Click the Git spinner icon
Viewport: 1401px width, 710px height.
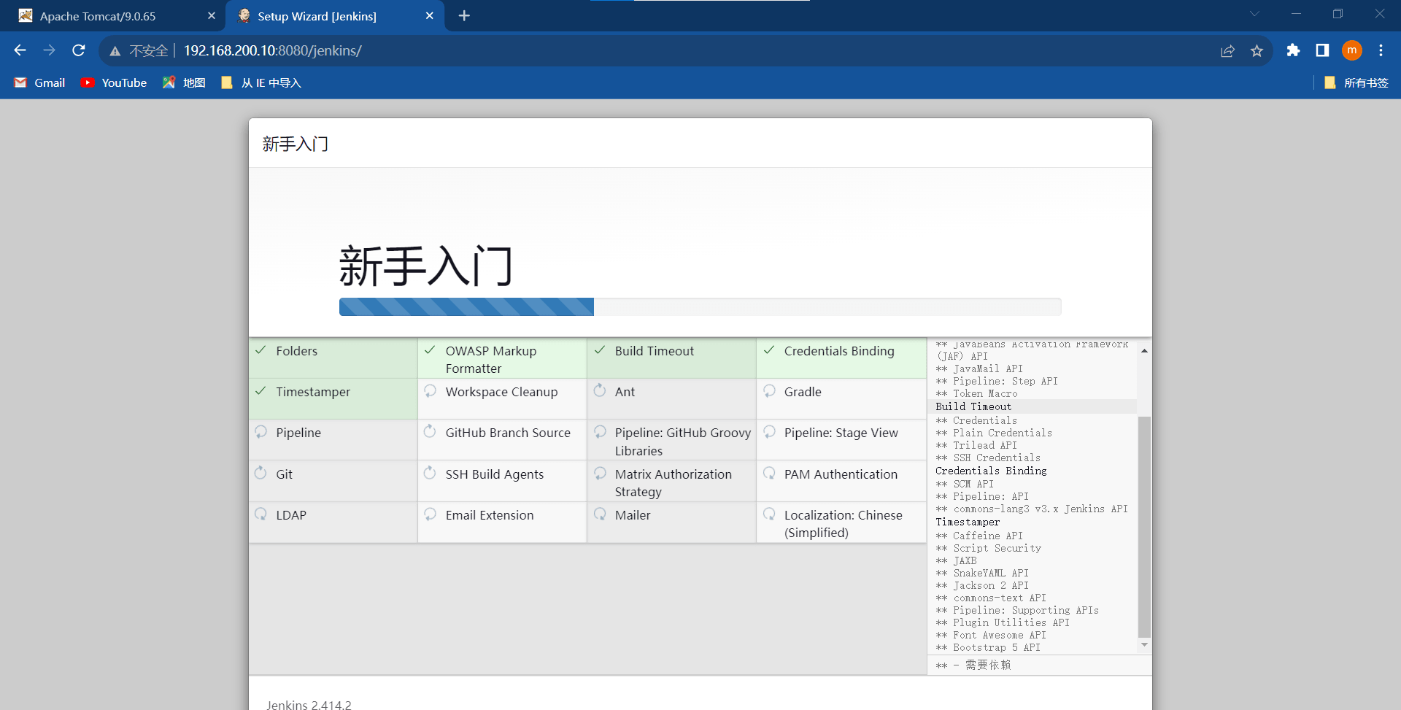pyautogui.click(x=260, y=474)
